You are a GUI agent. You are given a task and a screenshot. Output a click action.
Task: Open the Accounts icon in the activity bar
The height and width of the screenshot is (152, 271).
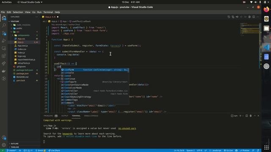(4, 138)
